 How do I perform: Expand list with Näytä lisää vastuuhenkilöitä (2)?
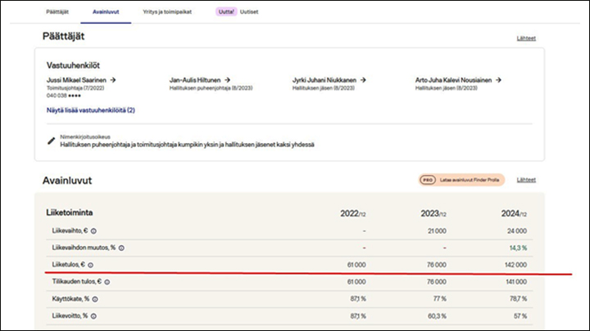(91, 110)
